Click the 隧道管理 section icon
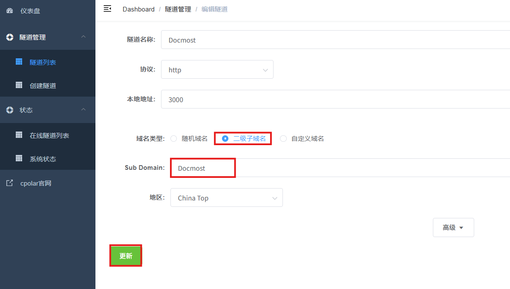 pyautogui.click(x=10, y=37)
